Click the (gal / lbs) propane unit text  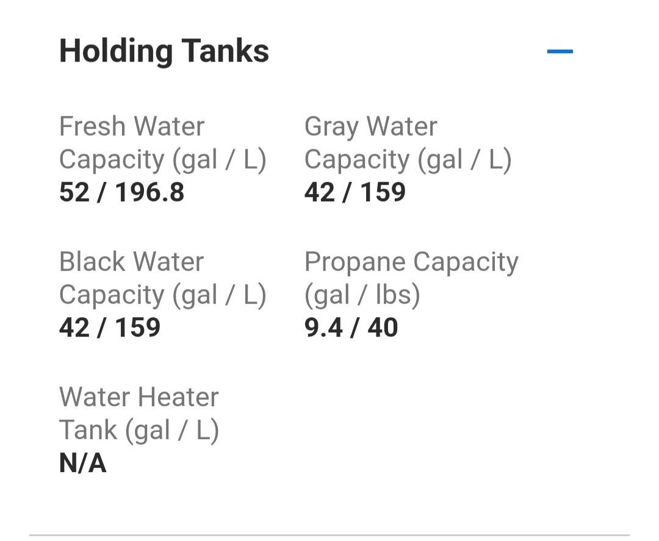(362, 295)
